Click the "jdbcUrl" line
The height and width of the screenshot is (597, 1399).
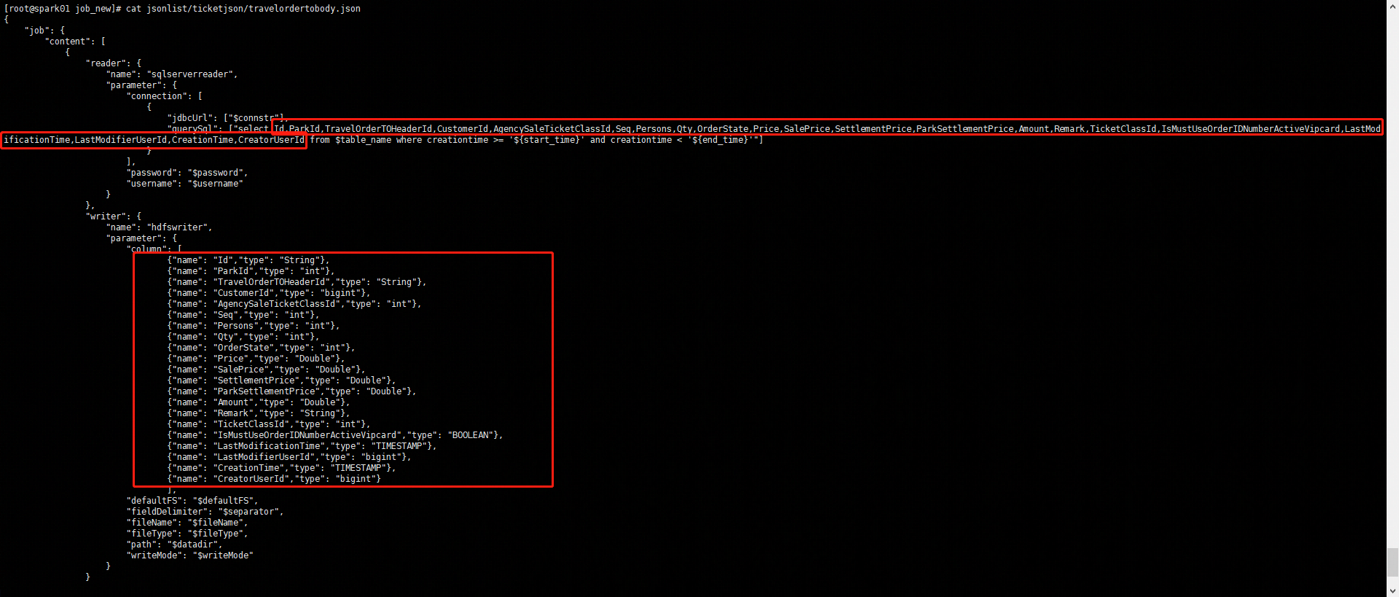228,118
